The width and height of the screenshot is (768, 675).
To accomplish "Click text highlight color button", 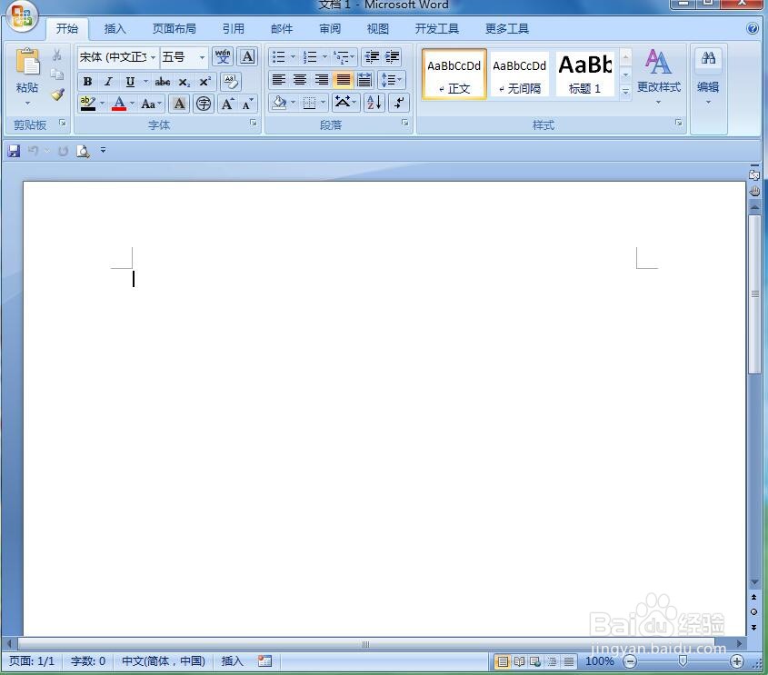I will 87,104.
